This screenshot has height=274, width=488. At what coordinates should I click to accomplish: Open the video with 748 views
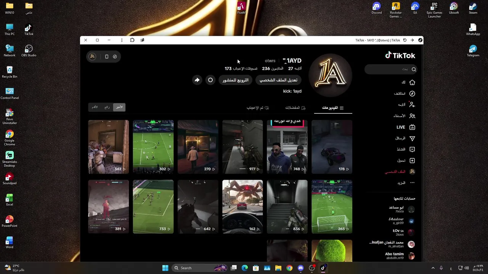pyautogui.click(x=287, y=147)
